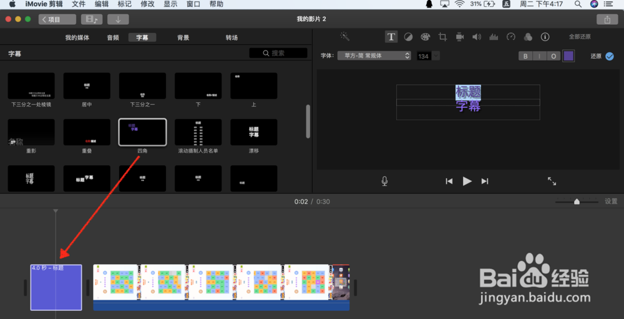Select the 漂移 title style thumbnail

tap(254, 132)
